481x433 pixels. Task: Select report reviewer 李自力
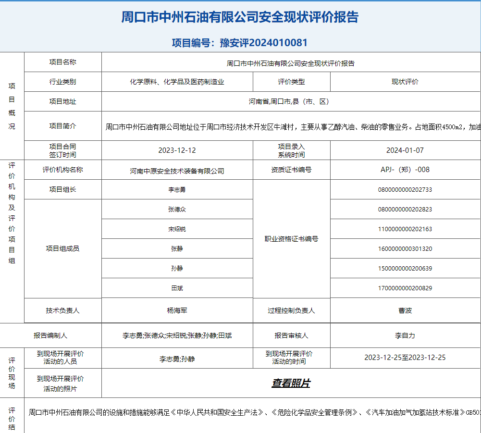point(405,335)
